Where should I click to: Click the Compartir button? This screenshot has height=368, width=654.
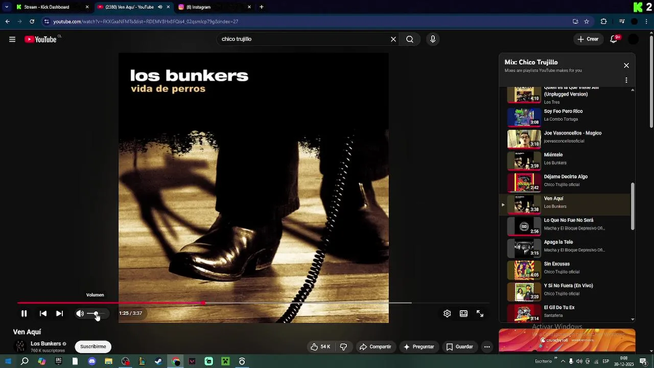375,347
